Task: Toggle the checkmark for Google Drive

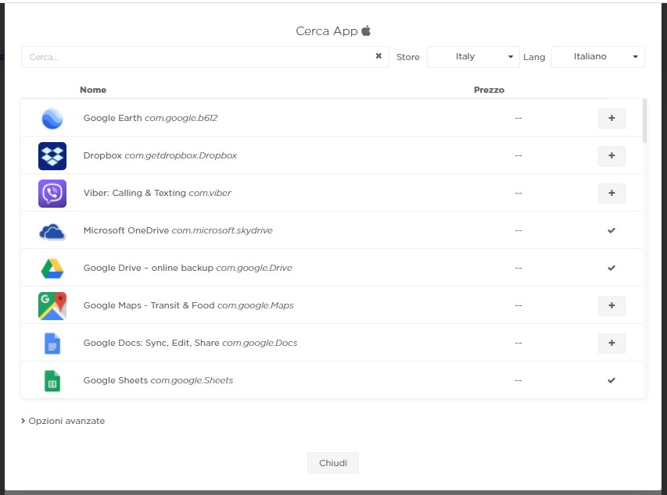Action: (611, 268)
